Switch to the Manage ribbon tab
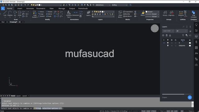 point(62,8)
